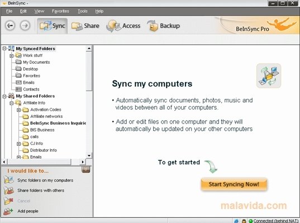
Task: Click the Affiliate networks folder icon
Action: [26, 116]
